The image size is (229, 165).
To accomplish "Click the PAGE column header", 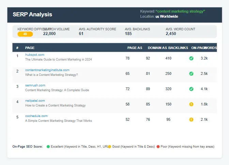I will click(30, 48).
